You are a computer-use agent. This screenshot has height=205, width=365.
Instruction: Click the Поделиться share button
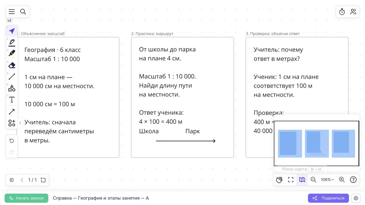tap(328, 198)
